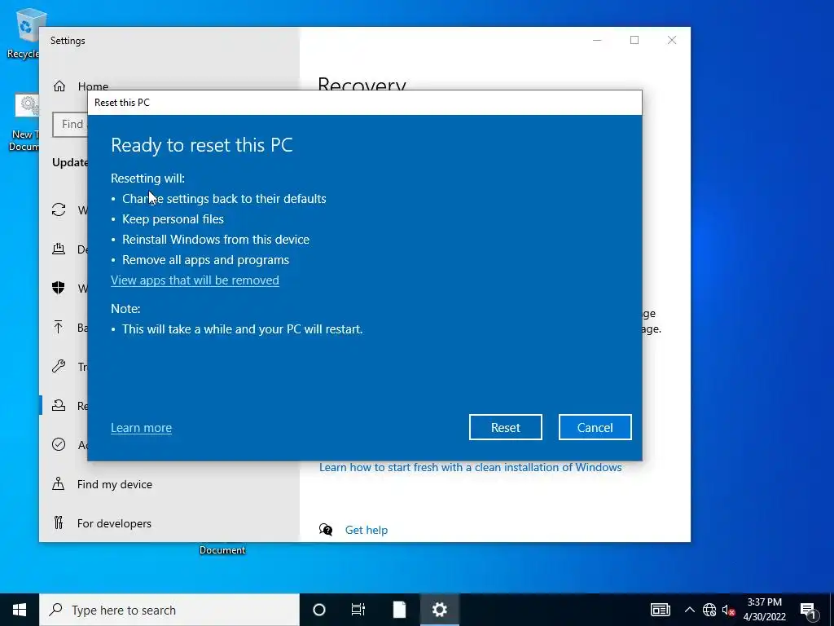
Task: Click the muted volume tray icon
Action: point(729,610)
